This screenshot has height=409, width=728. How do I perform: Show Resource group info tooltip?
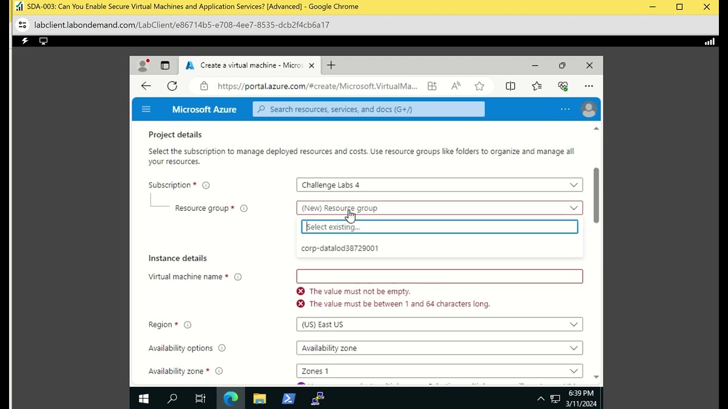click(243, 208)
